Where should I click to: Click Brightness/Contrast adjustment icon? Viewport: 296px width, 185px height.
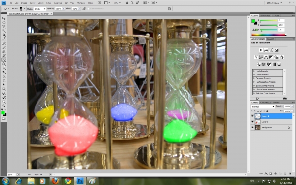pos(261,50)
